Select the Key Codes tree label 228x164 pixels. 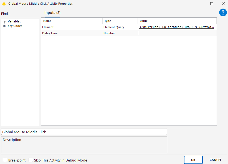coord(15,26)
